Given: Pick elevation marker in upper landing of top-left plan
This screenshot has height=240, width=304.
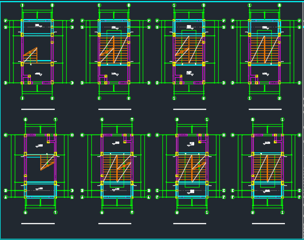Looking at the screenshot, I should (38, 26).
